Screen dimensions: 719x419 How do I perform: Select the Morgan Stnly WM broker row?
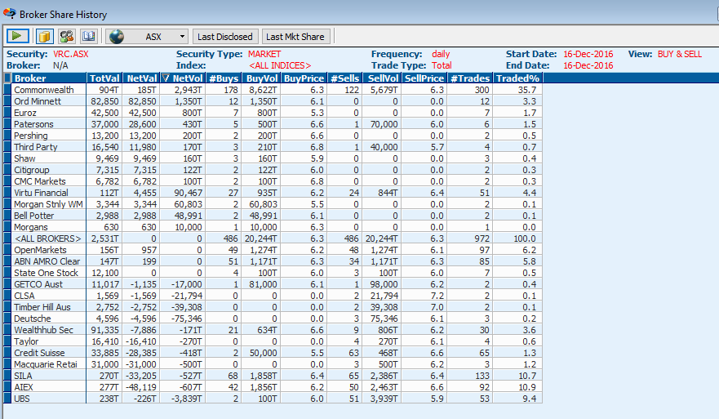tap(273, 203)
